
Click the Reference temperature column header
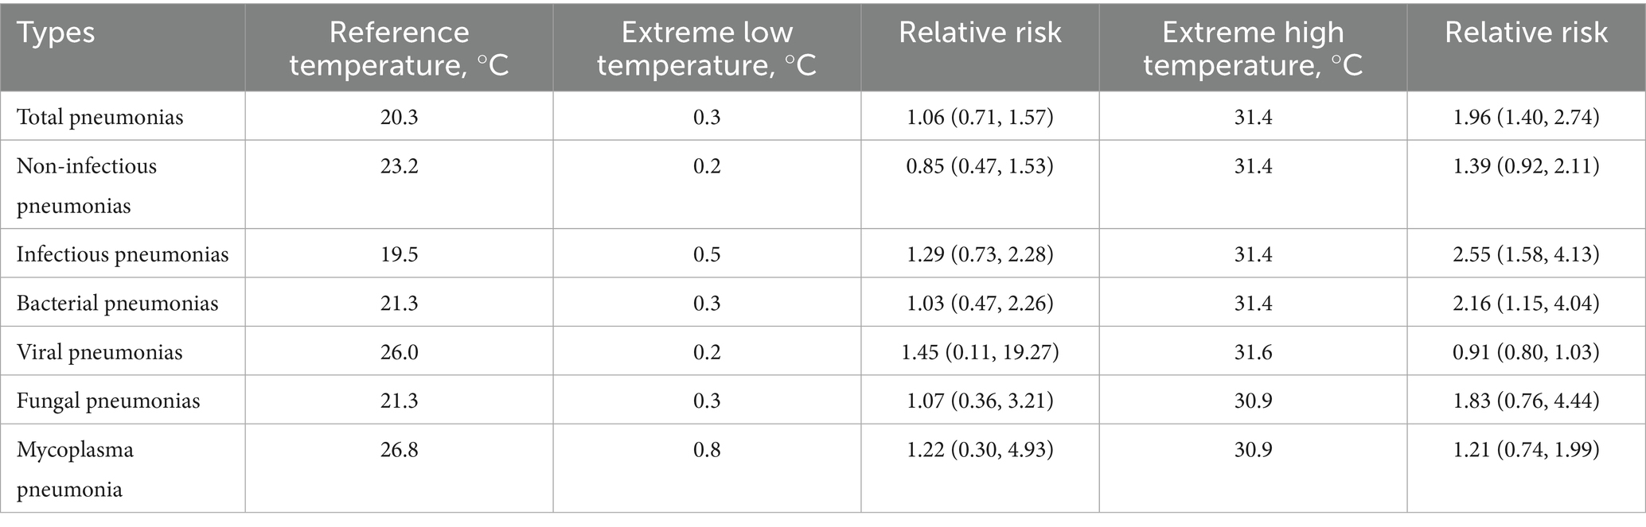(399, 48)
